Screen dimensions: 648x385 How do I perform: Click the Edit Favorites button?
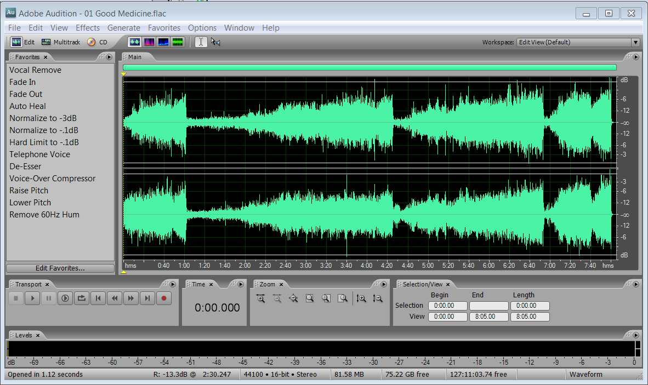[60, 268]
